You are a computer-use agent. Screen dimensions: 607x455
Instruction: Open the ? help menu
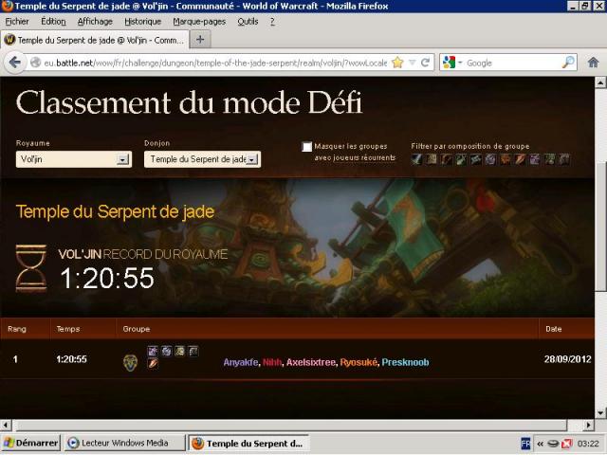[x=272, y=22]
